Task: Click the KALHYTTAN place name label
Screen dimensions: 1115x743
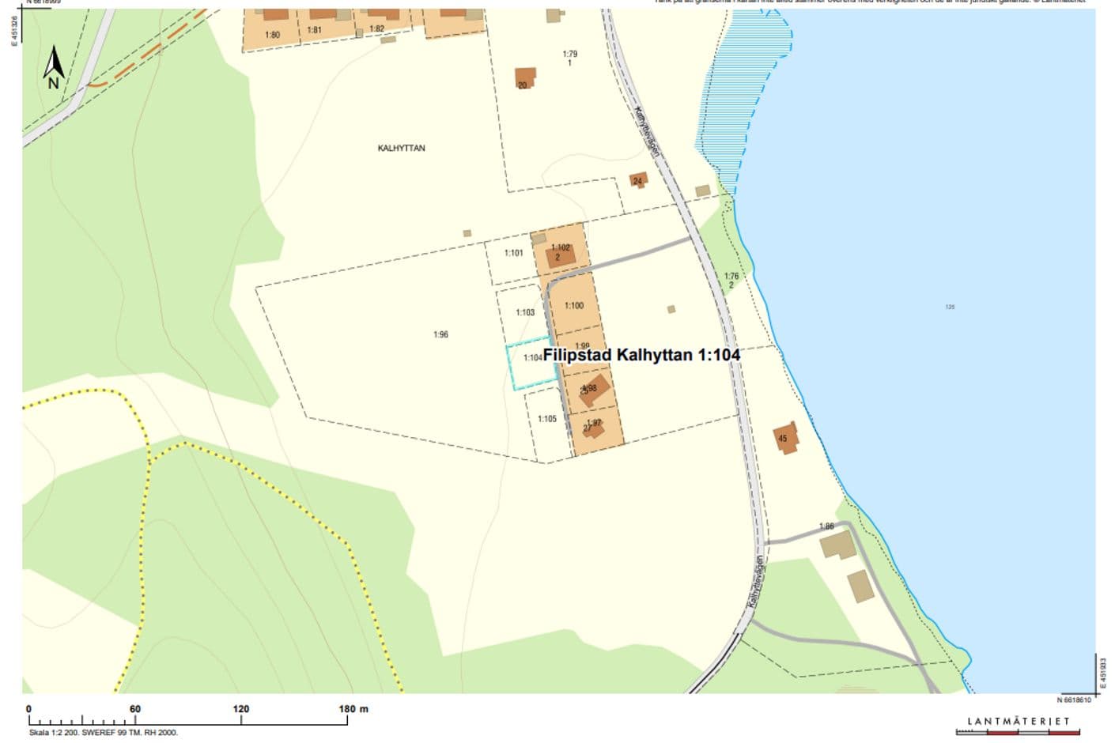Action: [401, 148]
